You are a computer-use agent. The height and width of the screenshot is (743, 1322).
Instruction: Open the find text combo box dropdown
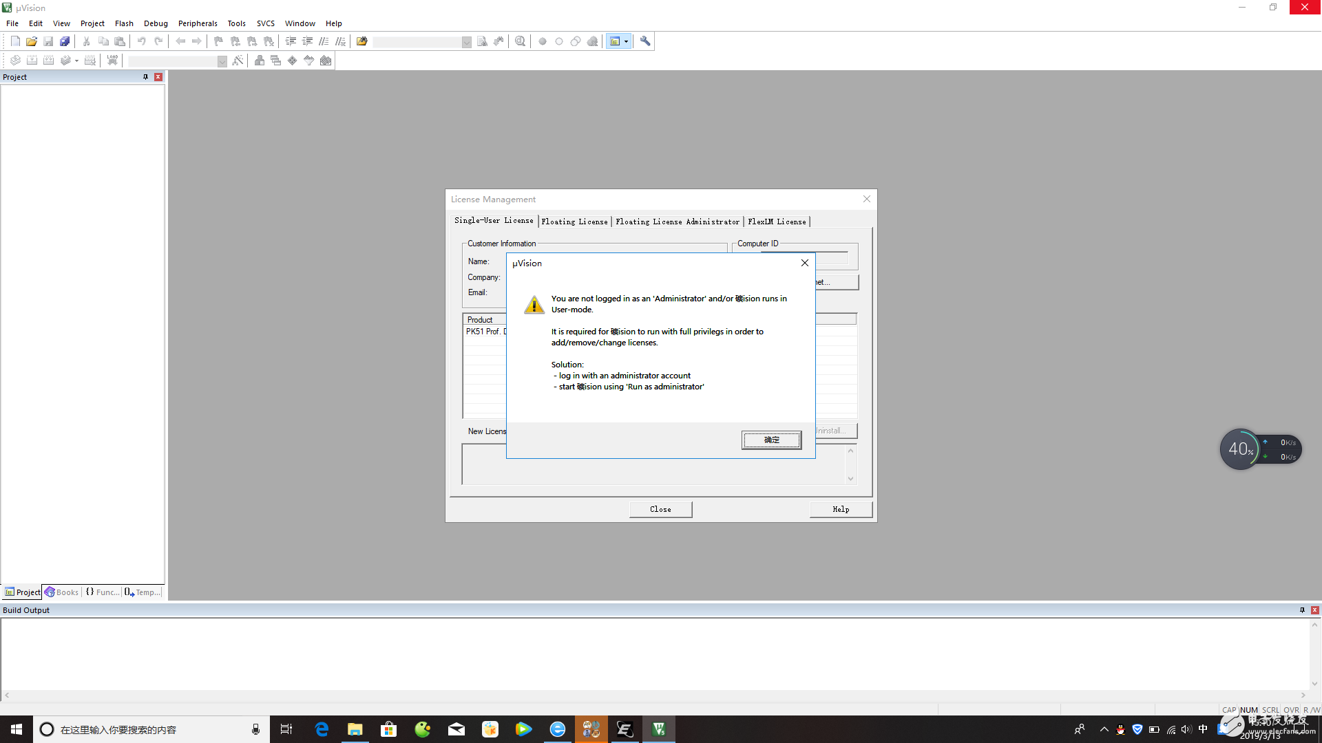466,42
